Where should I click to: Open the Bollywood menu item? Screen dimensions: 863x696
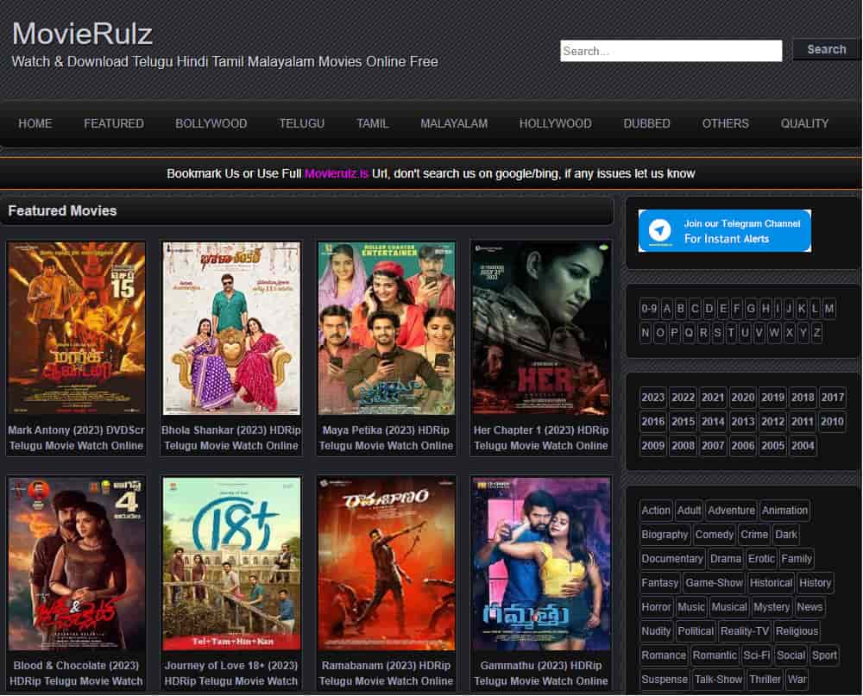click(211, 123)
